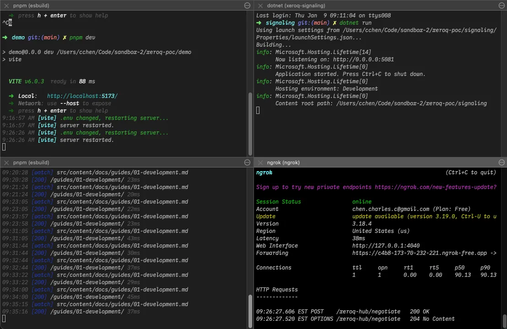Close the ngrok (ngrok) pane
This screenshot has width=507, height=329.
point(260,162)
